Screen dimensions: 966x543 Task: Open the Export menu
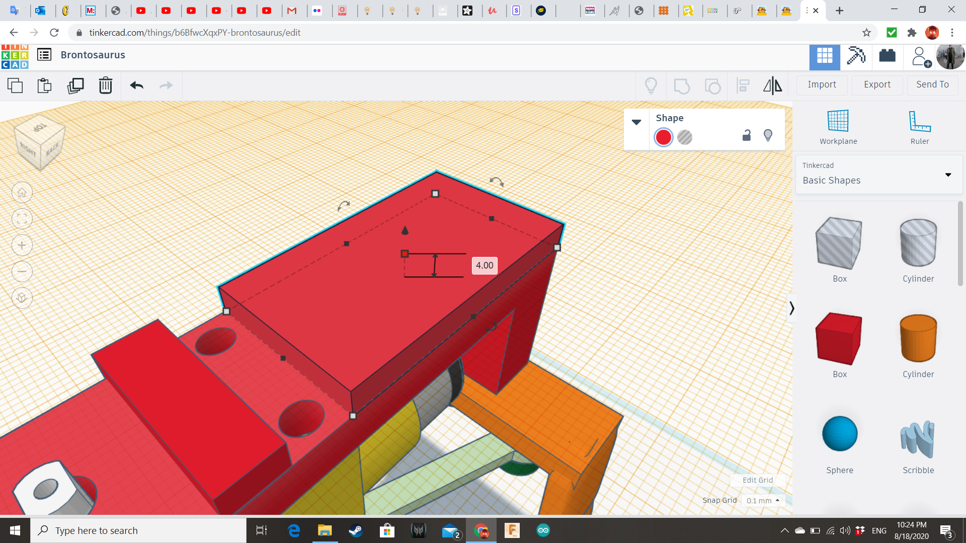[x=877, y=84]
